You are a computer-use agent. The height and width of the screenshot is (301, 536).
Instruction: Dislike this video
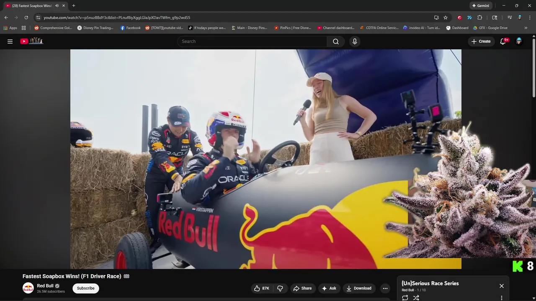[280, 288]
